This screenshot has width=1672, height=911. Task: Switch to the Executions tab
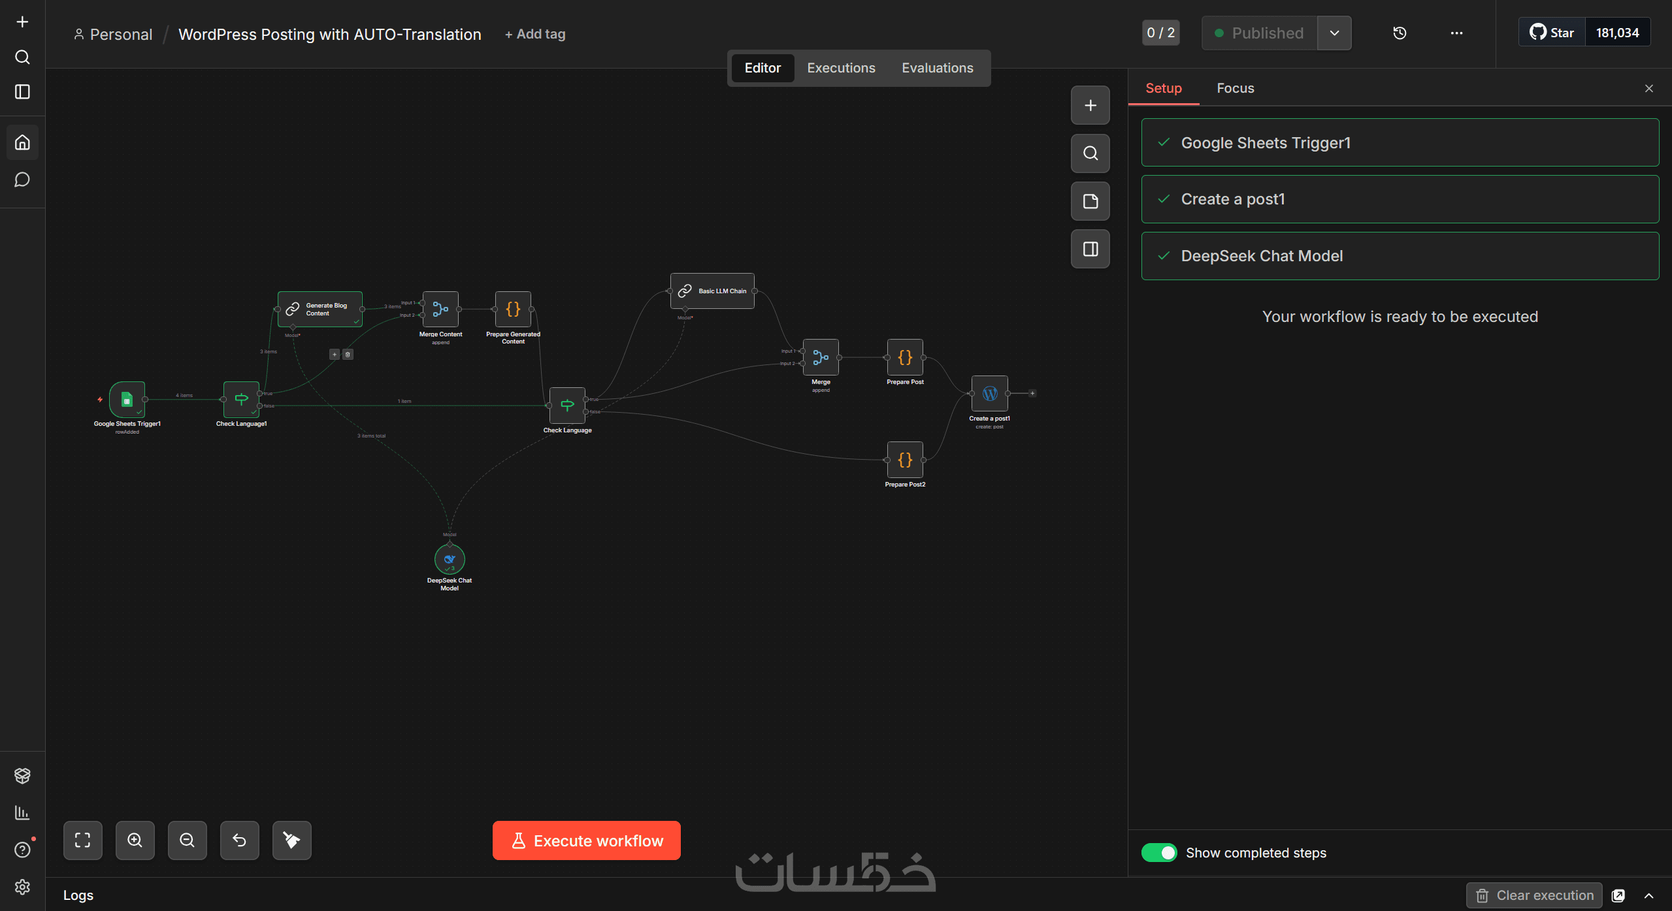(x=841, y=68)
